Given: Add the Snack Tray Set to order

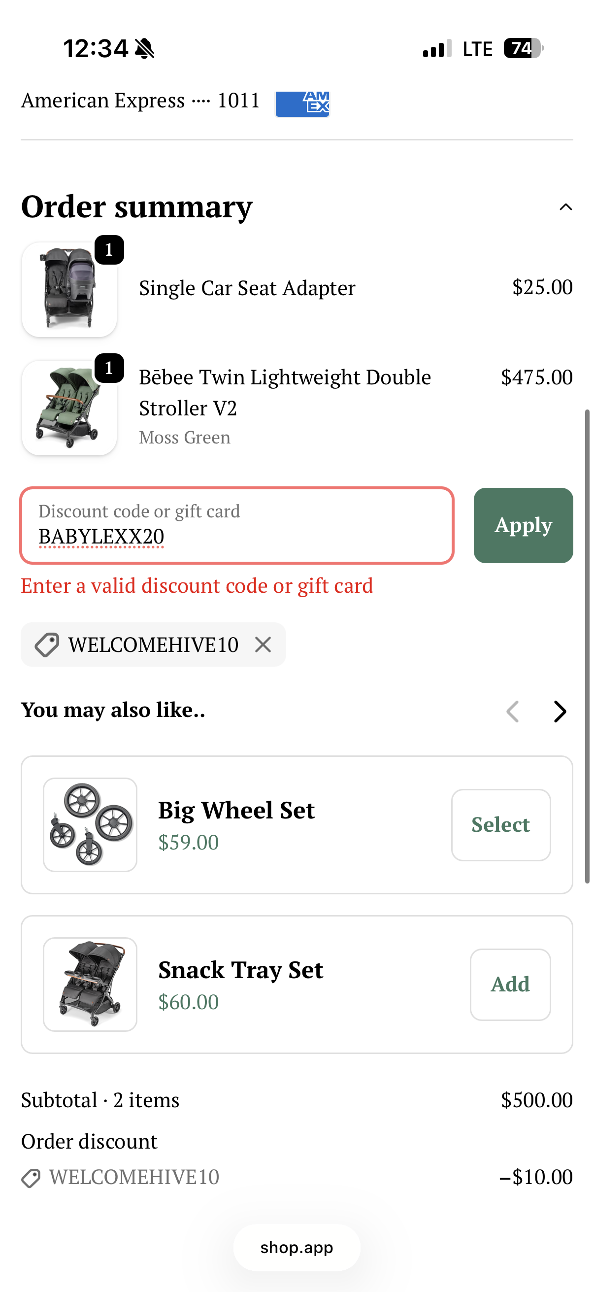Looking at the screenshot, I should [x=510, y=985].
